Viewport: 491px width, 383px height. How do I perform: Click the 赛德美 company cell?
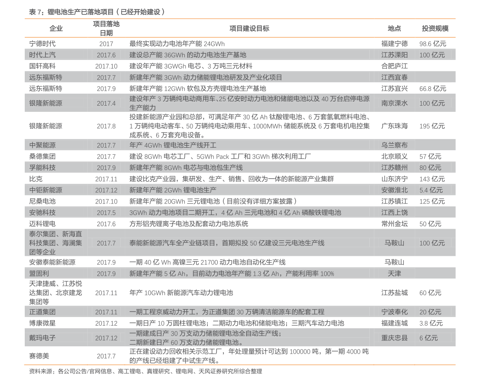pos(39,356)
